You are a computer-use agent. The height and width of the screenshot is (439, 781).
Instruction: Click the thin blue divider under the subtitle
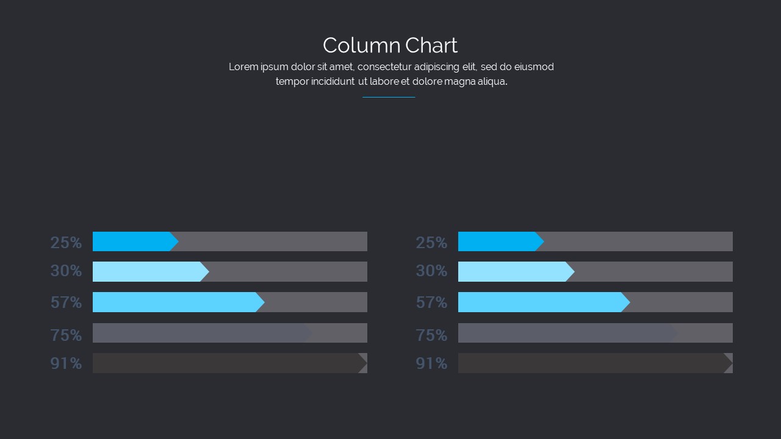point(389,97)
